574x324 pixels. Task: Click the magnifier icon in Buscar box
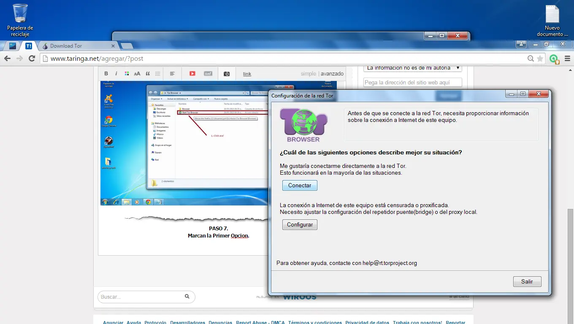coord(187,297)
